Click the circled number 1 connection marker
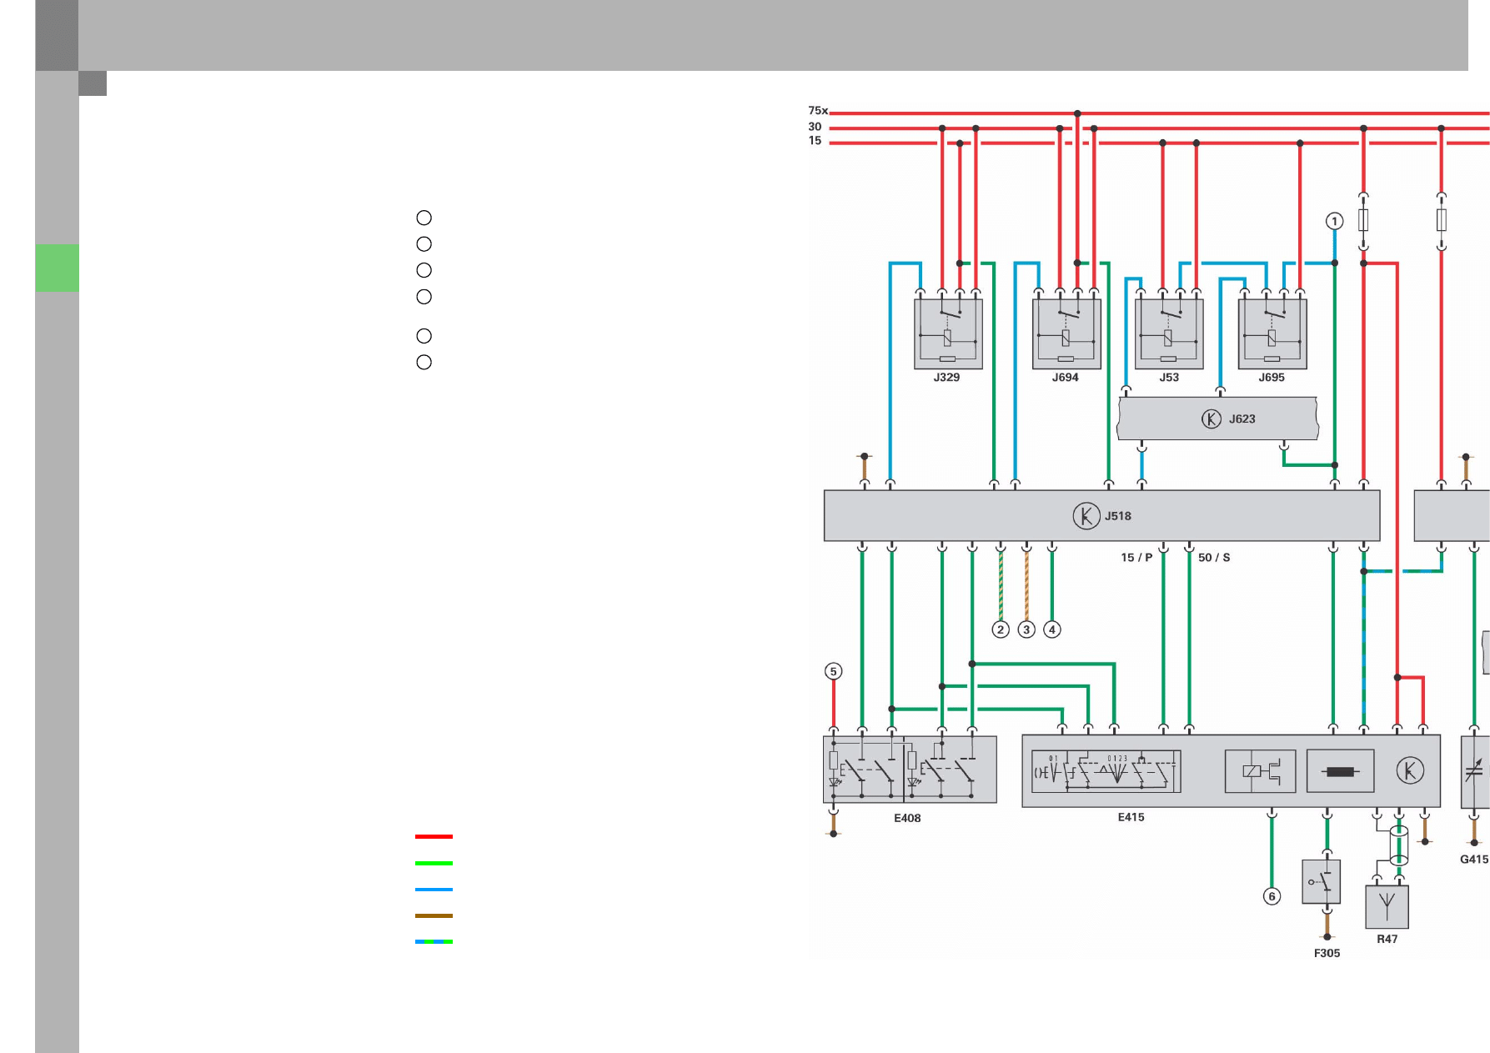The width and height of the screenshot is (1490, 1053). [1334, 221]
